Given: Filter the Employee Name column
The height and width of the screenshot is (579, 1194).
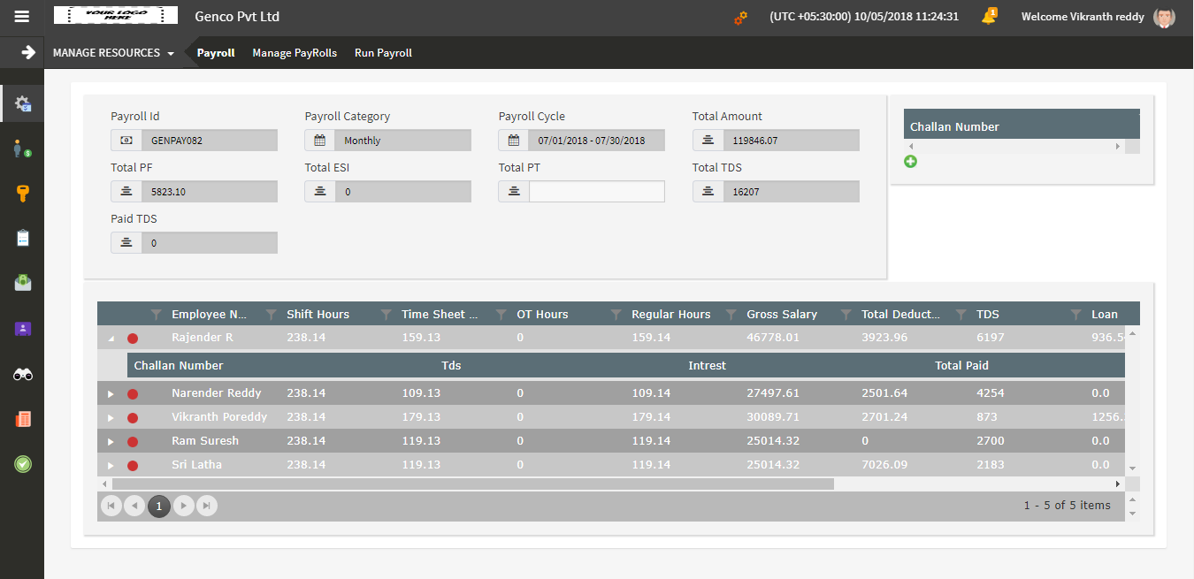Looking at the screenshot, I should [x=271, y=315].
